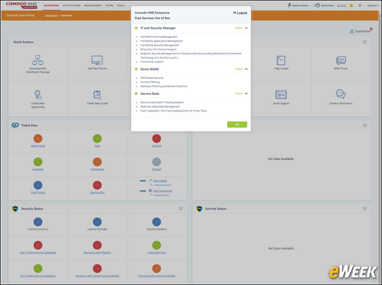Image resolution: width=382 pixels, height=285 pixels.
Task: Click the Add New Device icon
Action: 97,60
